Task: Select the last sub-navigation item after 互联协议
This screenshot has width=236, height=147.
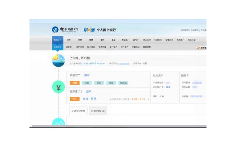Action: [x=147, y=47]
